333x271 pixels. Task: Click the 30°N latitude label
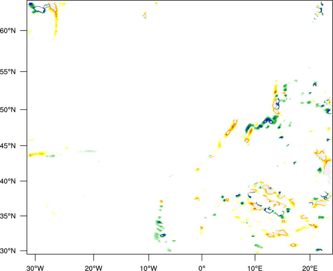(8, 251)
